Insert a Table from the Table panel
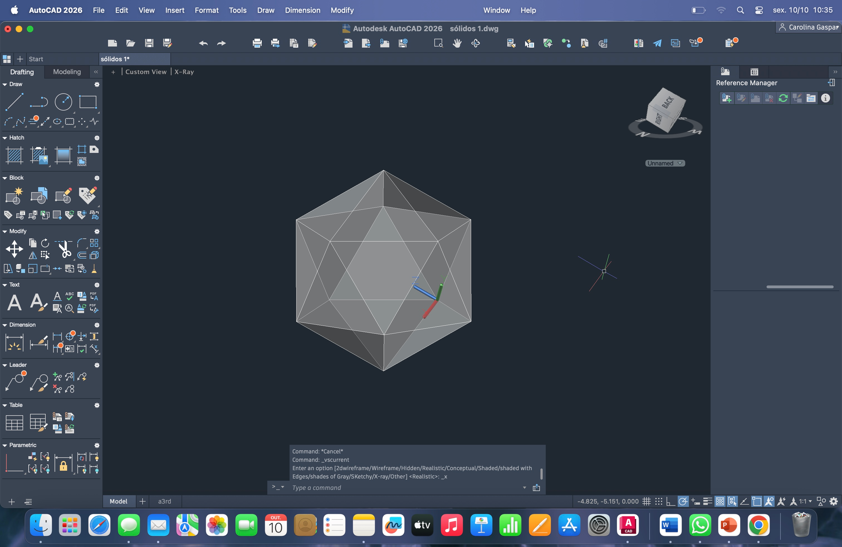842x547 pixels. 14,423
